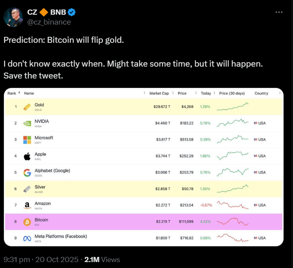
Task: Click the NVIDIA logo icon
Action: [x=27, y=123]
